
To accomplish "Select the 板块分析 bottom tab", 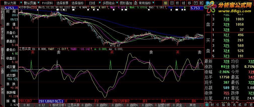I will point(57,105).
